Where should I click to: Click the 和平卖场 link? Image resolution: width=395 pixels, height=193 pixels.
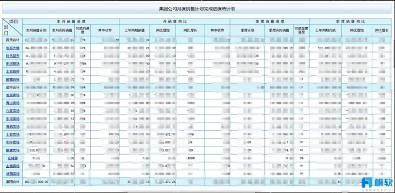[x=13, y=142]
